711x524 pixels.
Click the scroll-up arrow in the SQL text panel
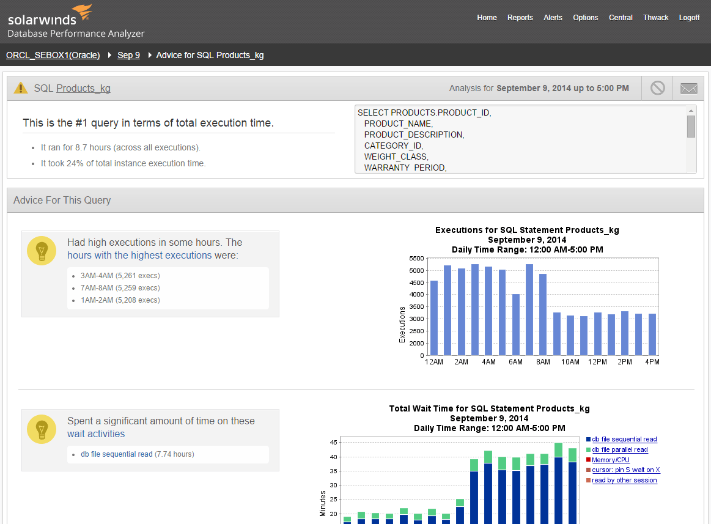(692, 111)
